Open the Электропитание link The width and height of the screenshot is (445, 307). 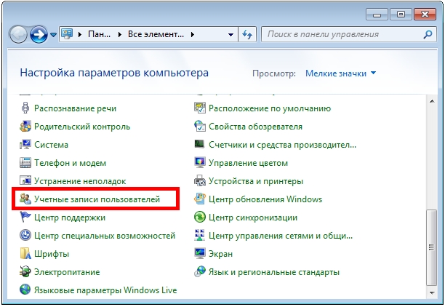67,272
